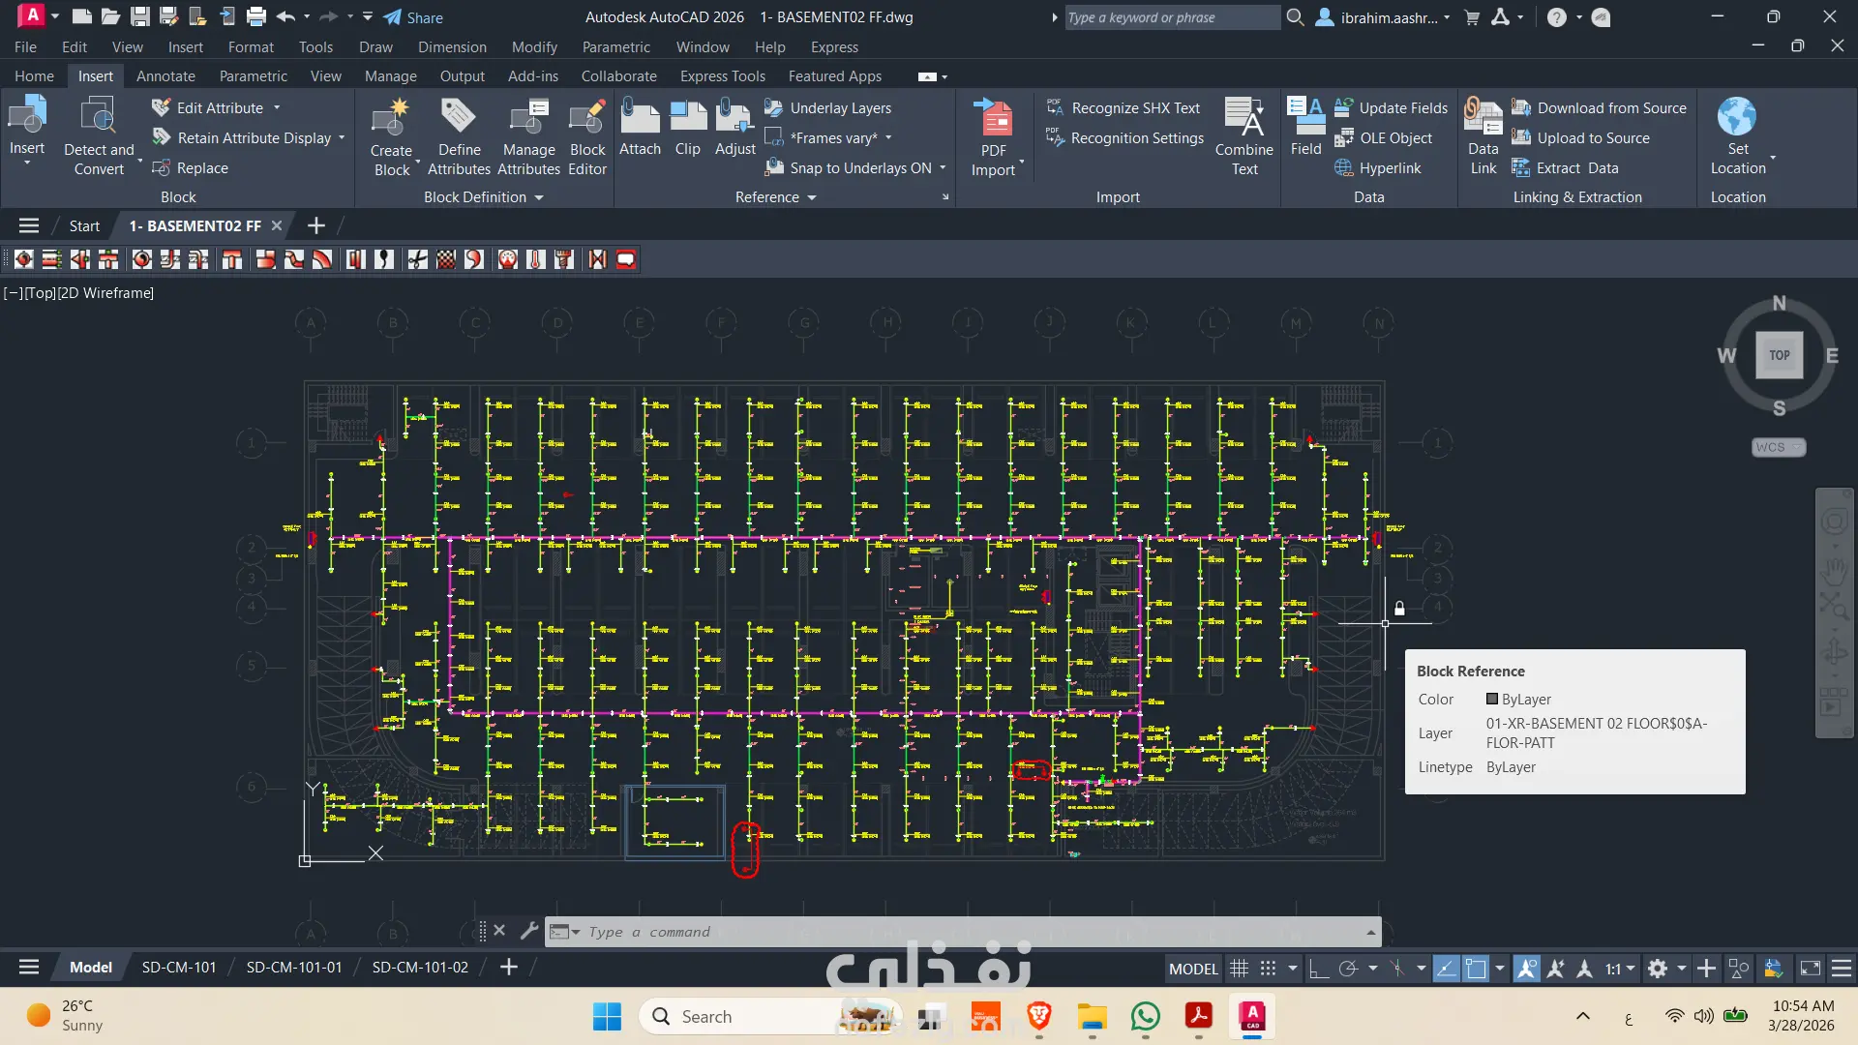Open WhatsApp from the taskbar
Viewport: 1858px width, 1045px height.
pos(1145,1017)
